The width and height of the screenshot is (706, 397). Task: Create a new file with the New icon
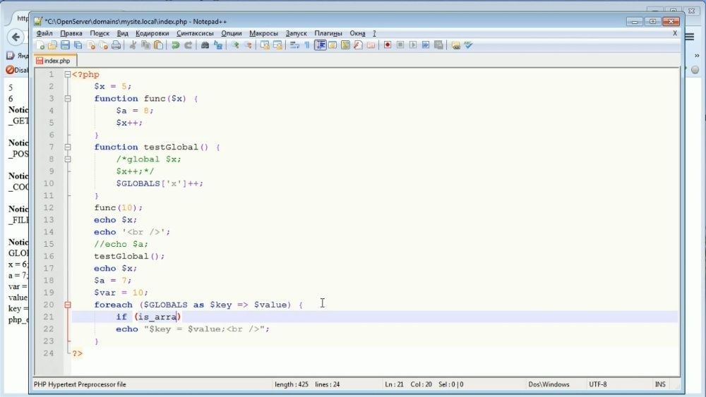pos(40,45)
